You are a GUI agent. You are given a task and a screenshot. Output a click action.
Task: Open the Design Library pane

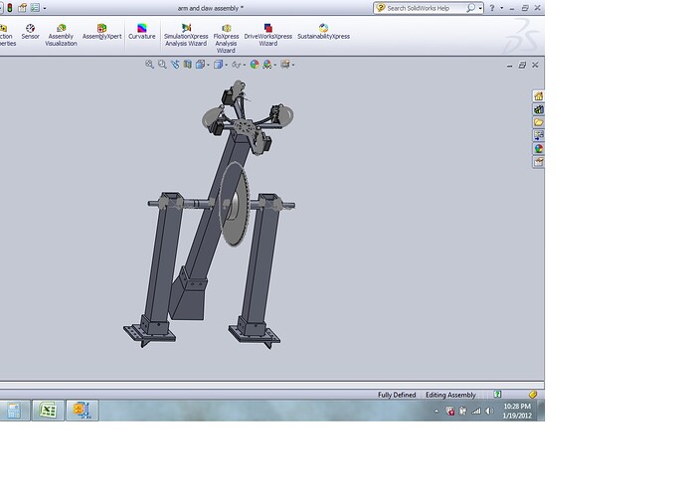pos(539,109)
